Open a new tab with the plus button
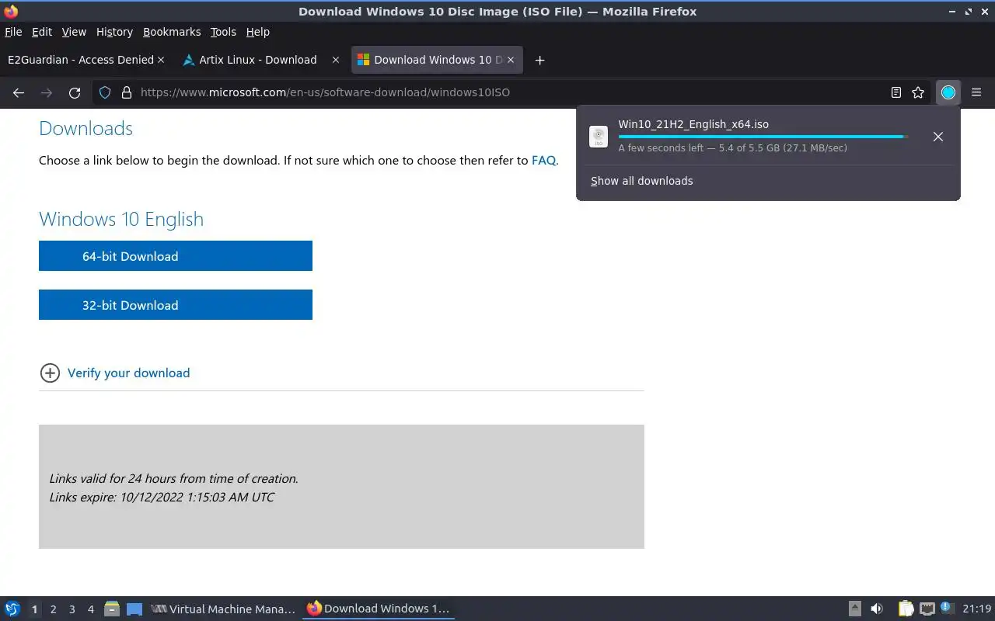The width and height of the screenshot is (995, 621). click(539, 60)
